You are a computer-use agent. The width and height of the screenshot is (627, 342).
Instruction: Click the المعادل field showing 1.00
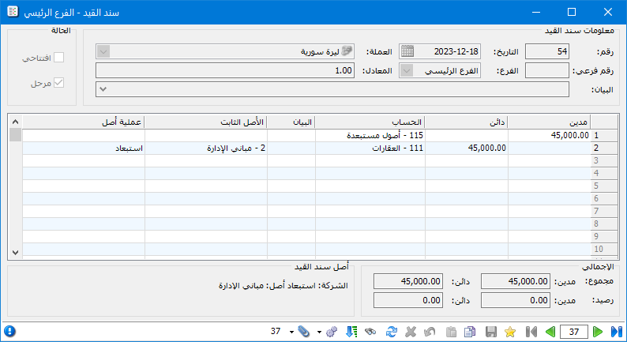(x=225, y=71)
